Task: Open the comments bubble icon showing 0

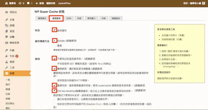Action: [28, 3]
